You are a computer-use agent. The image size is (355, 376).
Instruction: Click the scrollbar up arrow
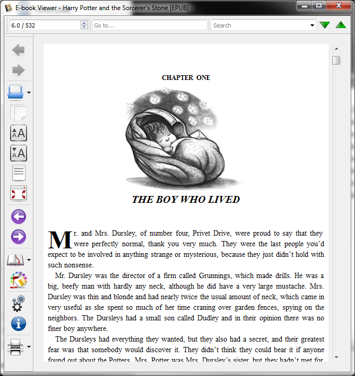(x=336, y=49)
